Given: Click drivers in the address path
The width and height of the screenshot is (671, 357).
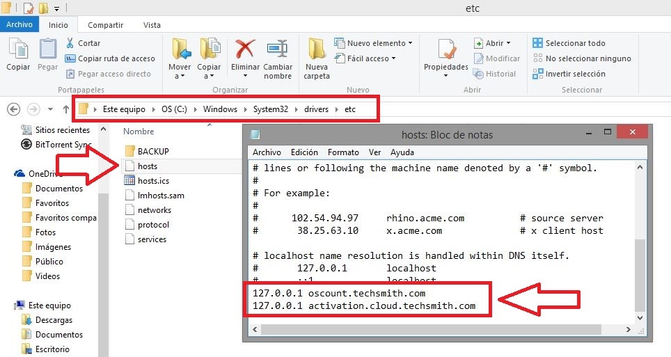Looking at the screenshot, I should pyautogui.click(x=316, y=109).
